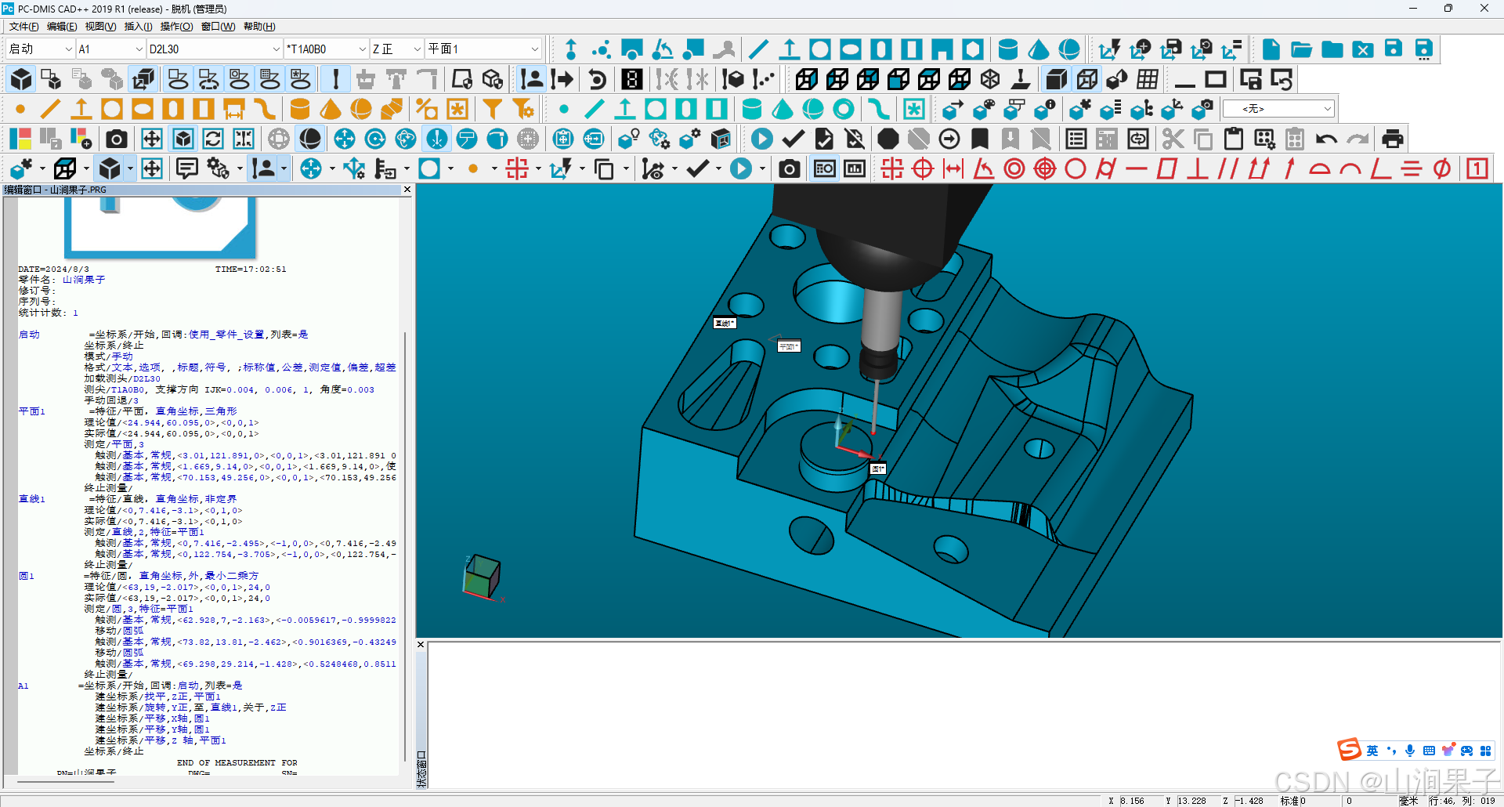This screenshot has height=807, width=1504.
Task: Open the 帮助(H) menu
Action: click(259, 27)
